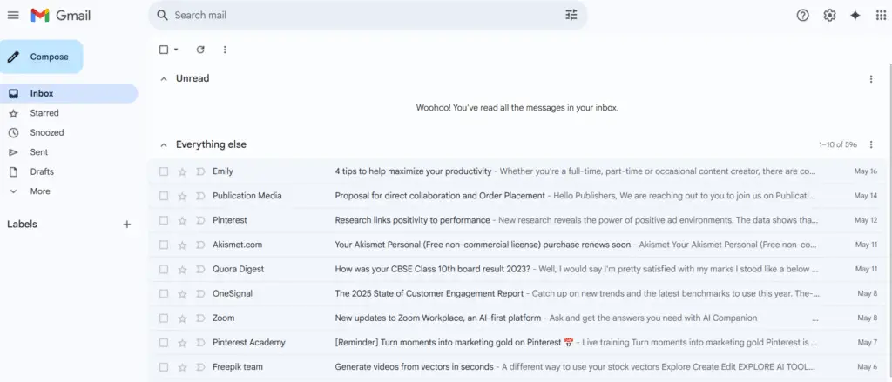The image size is (892, 382).
Task: Select the Publication Media email checkbox
Action: point(164,196)
